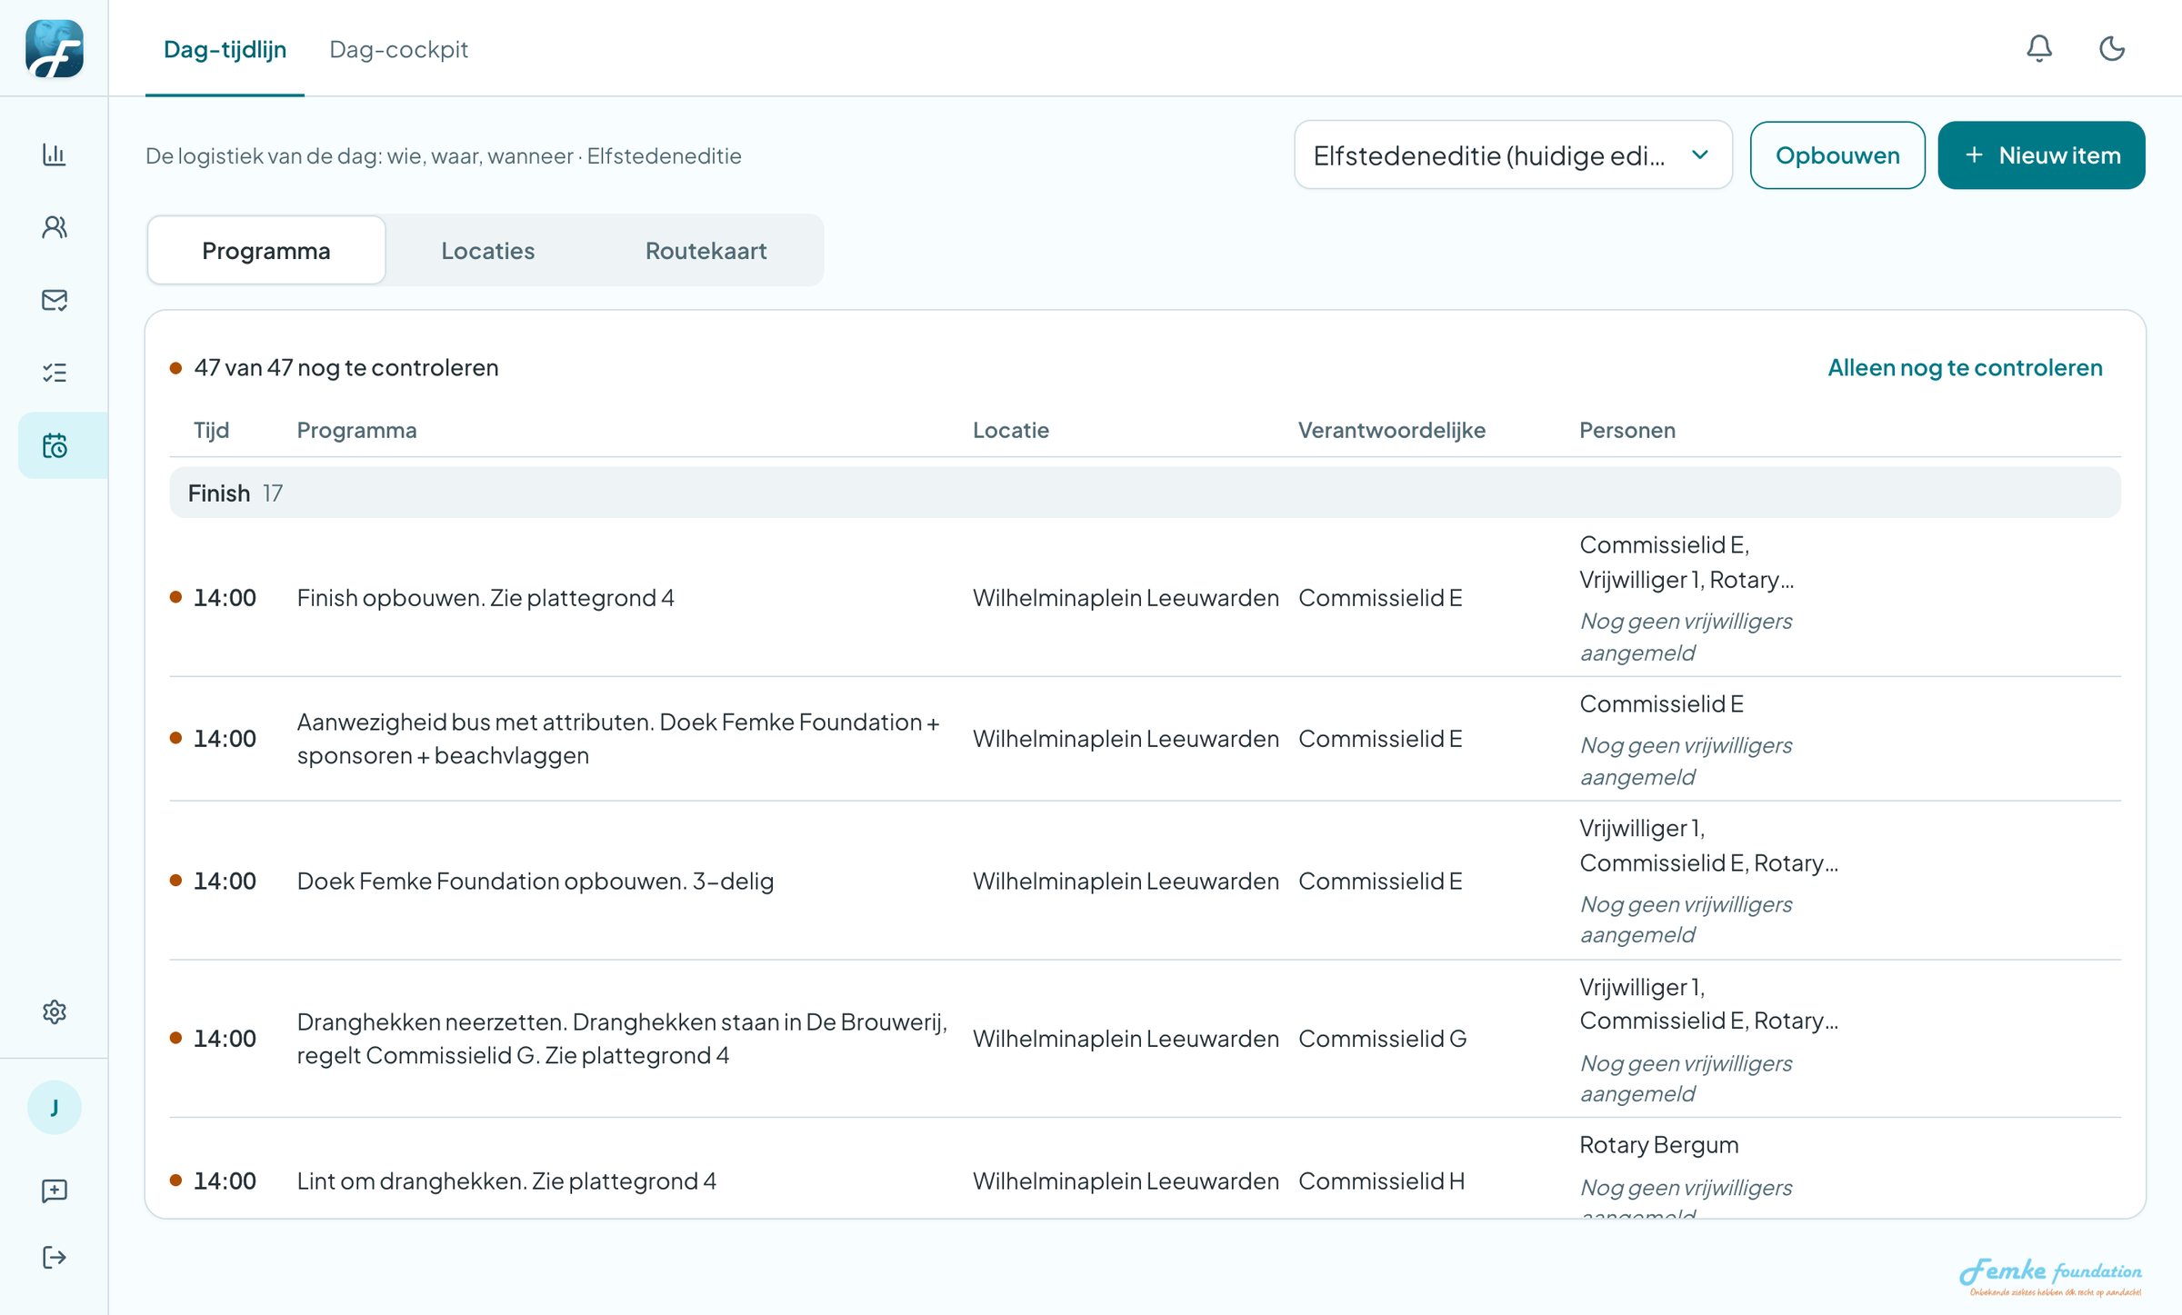The height and width of the screenshot is (1315, 2182).
Task: Open the mail sidebar icon
Action: coord(55,300)
